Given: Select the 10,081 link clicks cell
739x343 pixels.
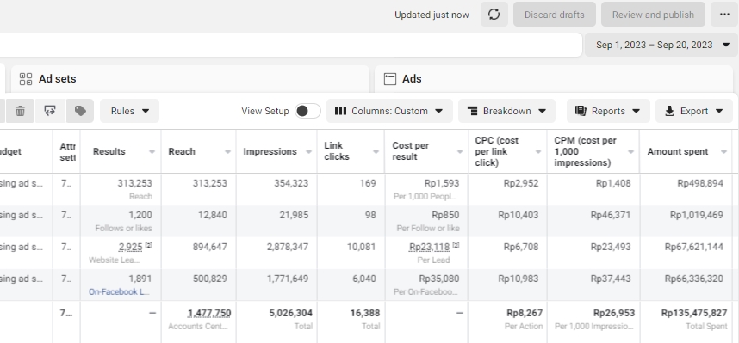Looking at the screenshot, I should click(351, 253).
